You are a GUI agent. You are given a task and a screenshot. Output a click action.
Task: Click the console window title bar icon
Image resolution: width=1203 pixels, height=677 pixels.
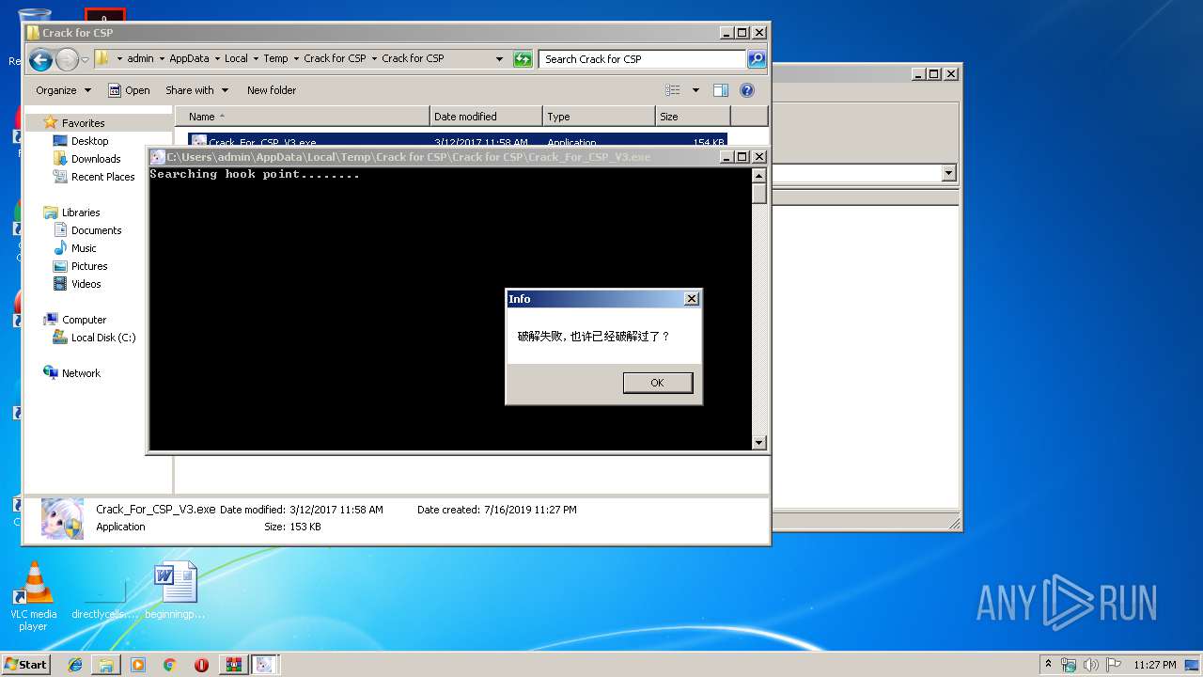point(158,157)
